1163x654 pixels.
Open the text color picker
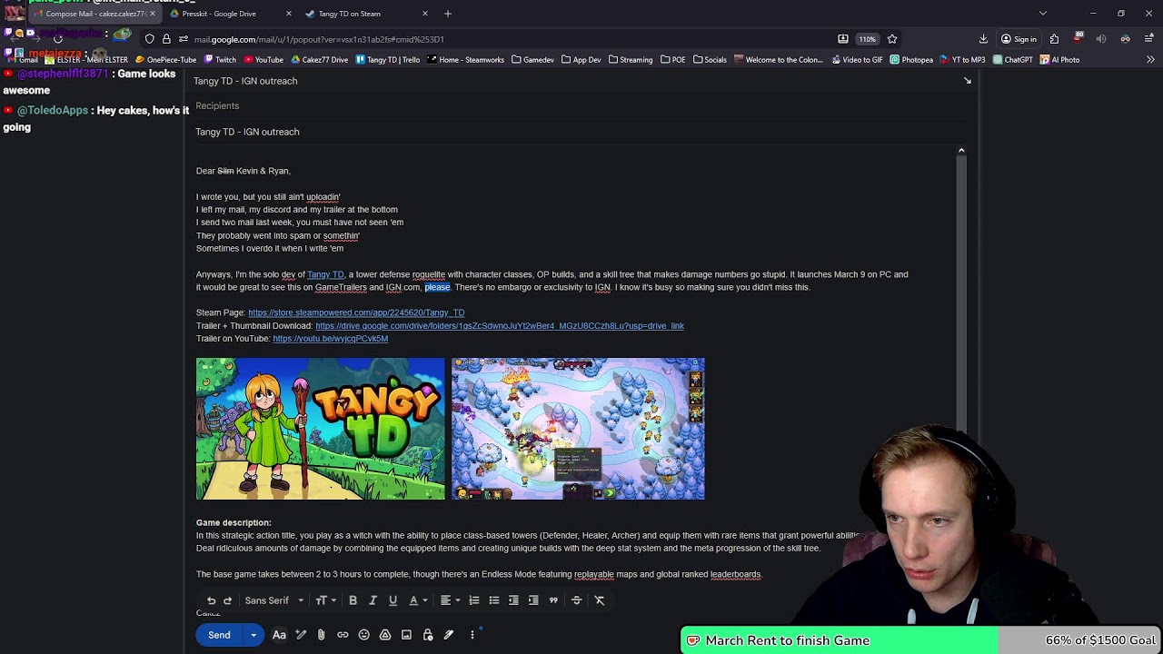pyautogui.click(x=417, y=600)
